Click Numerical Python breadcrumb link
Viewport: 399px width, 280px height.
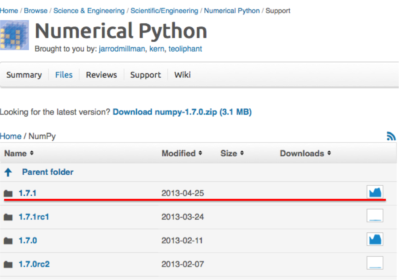pyautogui.click(x=232, y=11)
